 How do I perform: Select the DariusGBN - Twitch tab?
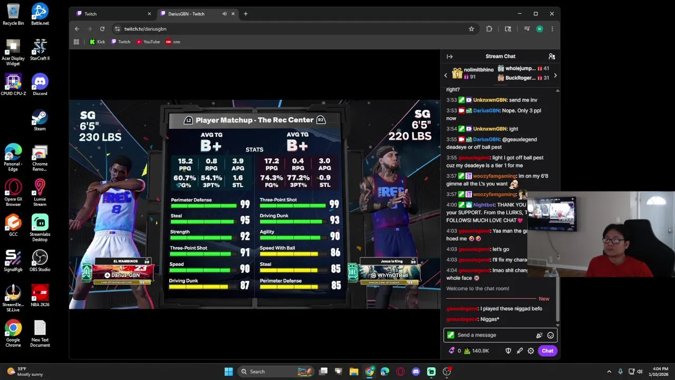198,14
